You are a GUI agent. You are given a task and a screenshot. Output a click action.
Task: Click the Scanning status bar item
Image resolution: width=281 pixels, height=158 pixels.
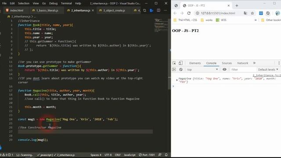pyautogui.click(x=25, y=155)
